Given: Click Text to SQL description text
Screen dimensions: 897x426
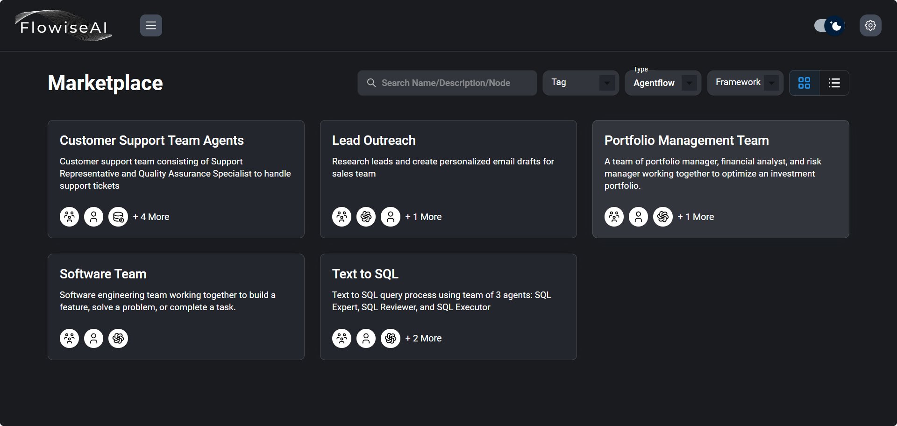Looking at the screenshot, I should click(x=441, y=301).
